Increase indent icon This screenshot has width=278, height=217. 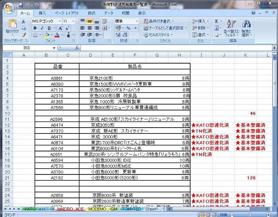(x=89, y=35)
